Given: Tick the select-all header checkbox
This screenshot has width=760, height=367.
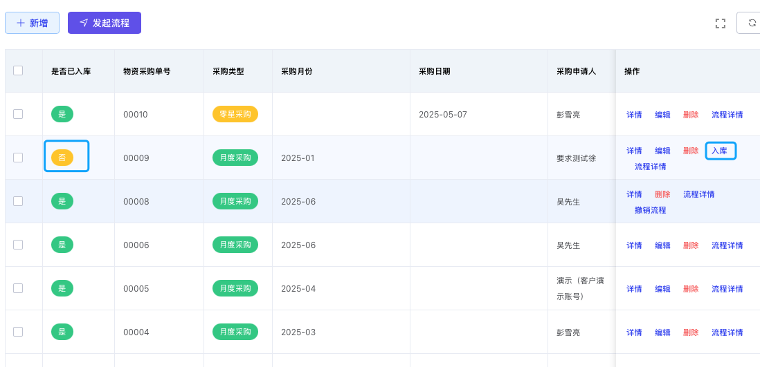Looking at the screenshot, I should click(x=18, y=70).
